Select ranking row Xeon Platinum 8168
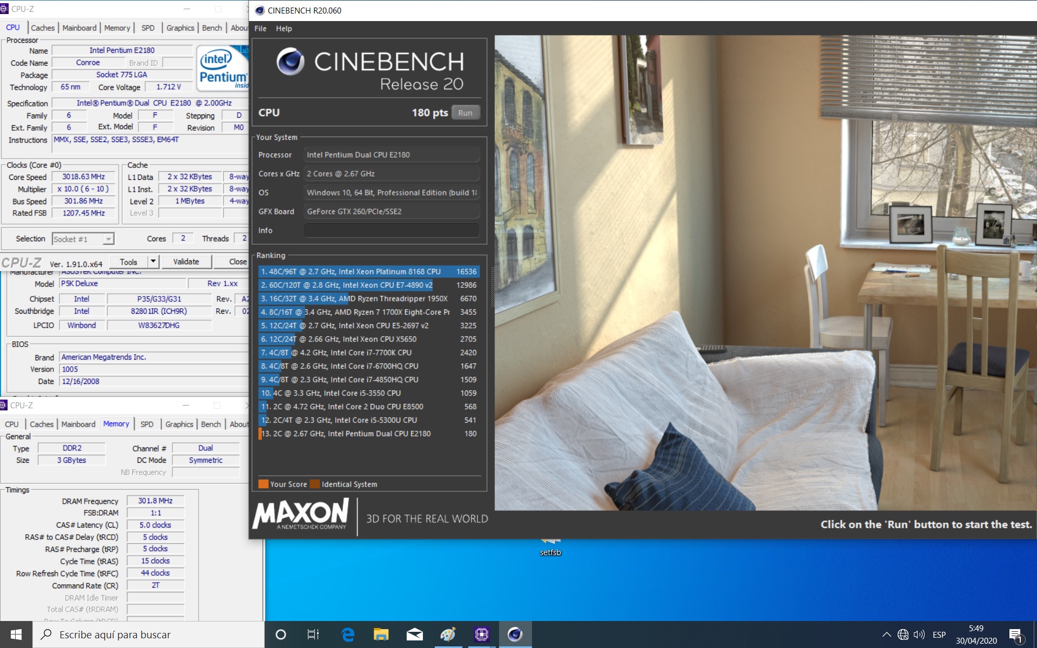Viewport: 1037px width, 648px height. [x=368, y=272]
